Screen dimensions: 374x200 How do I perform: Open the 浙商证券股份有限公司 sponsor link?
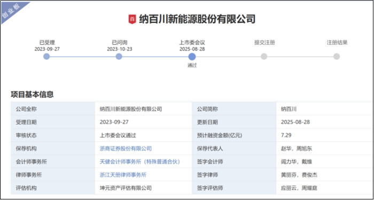(x=126, y=149)
